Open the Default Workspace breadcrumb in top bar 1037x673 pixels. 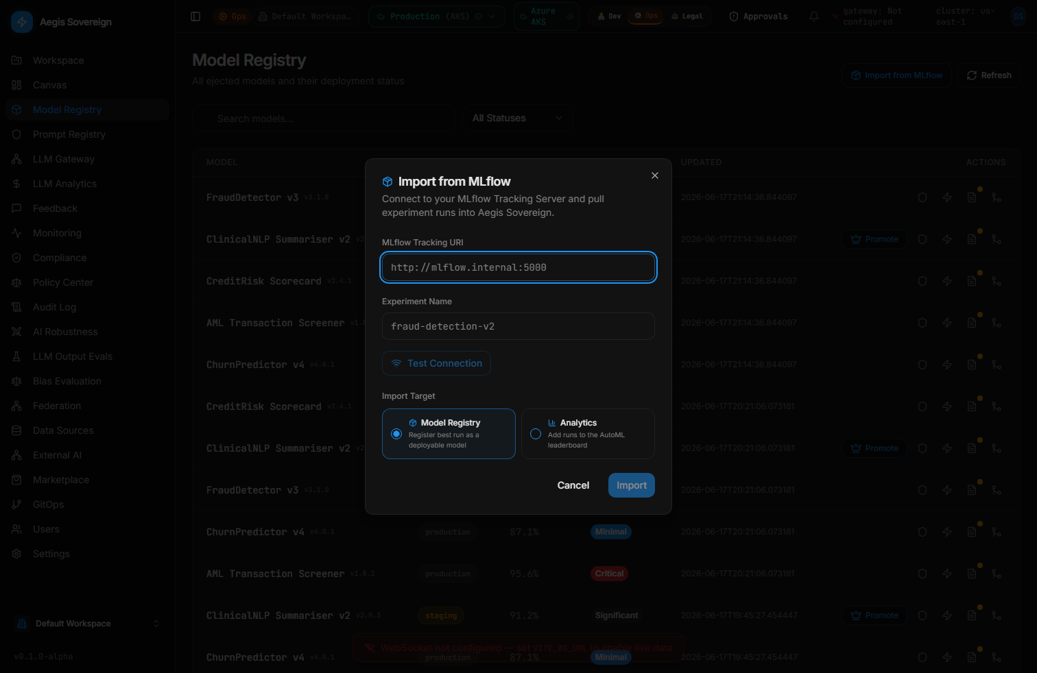tap(305, 16)
